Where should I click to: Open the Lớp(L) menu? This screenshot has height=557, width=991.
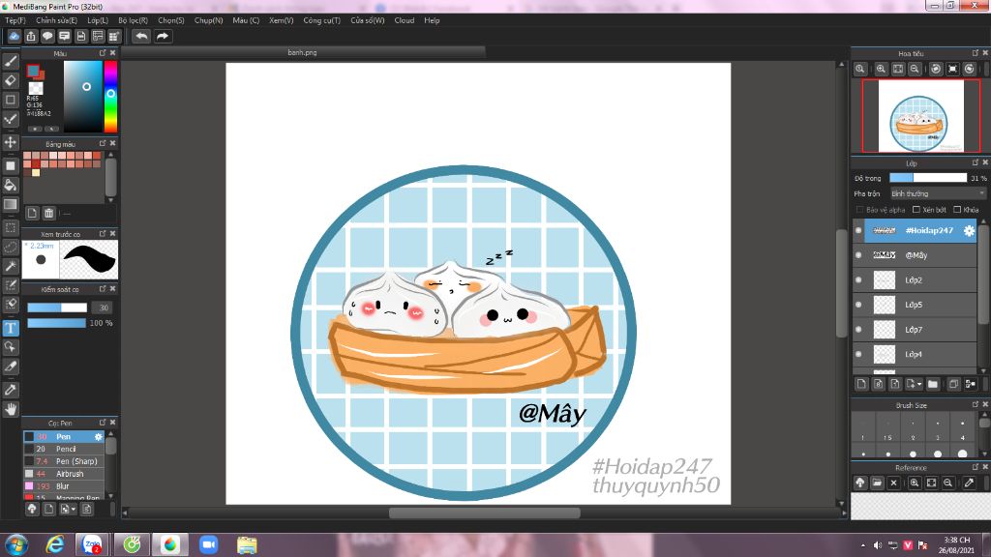click(98, 20)
